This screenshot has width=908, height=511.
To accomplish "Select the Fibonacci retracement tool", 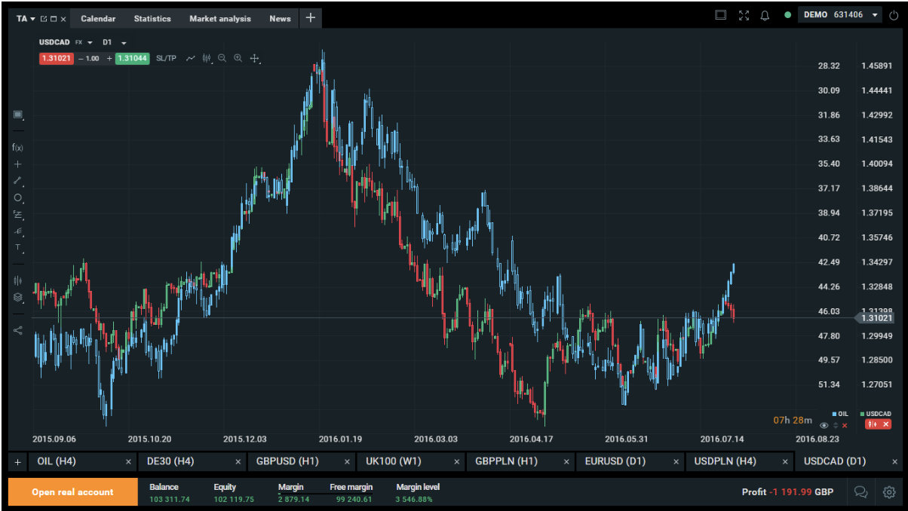I will tap(17, 214).
